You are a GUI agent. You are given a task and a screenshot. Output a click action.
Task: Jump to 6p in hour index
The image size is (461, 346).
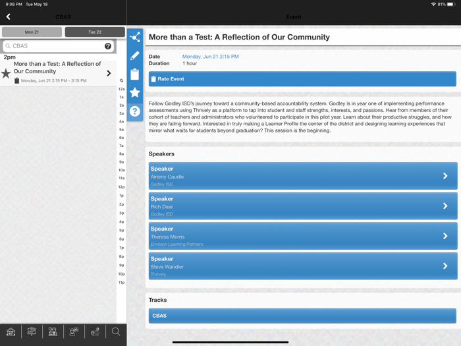pyautogui.click(x=121, y=239)
